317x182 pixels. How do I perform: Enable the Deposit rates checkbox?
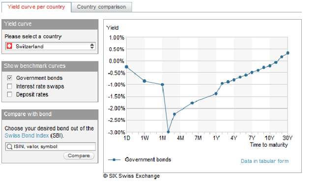pos(9,94)
